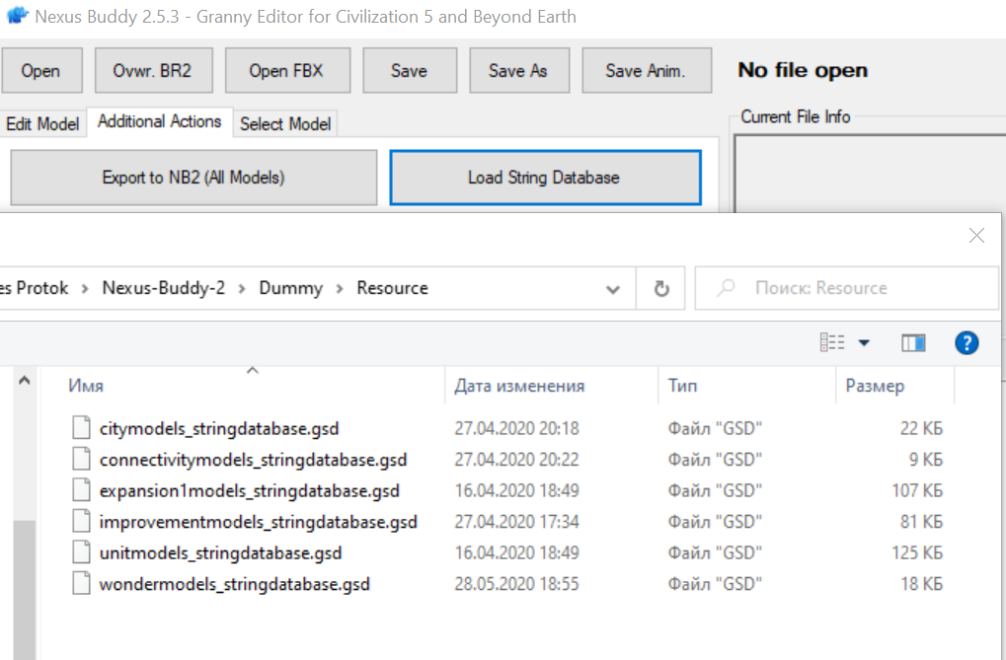Screen dimensions: 1006x660
Task: Switch to the Additional Actions tab
Action: click(x=159, y=121)
